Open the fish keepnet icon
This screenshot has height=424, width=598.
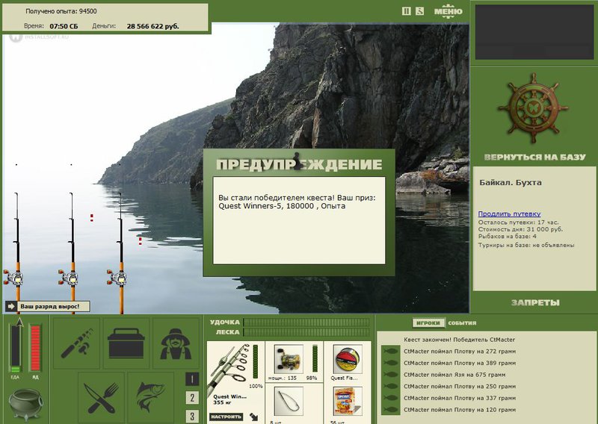click(x=151, y=398)
